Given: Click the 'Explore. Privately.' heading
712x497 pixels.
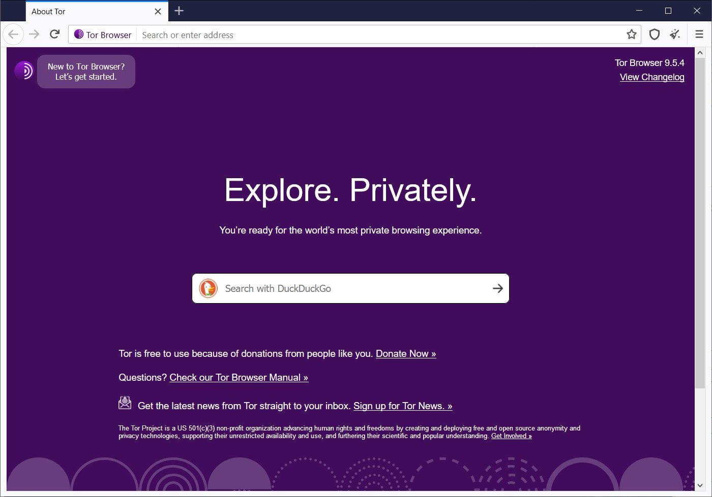Looking at the screenshot, I should pyautogui.click(x=350, y=190).
